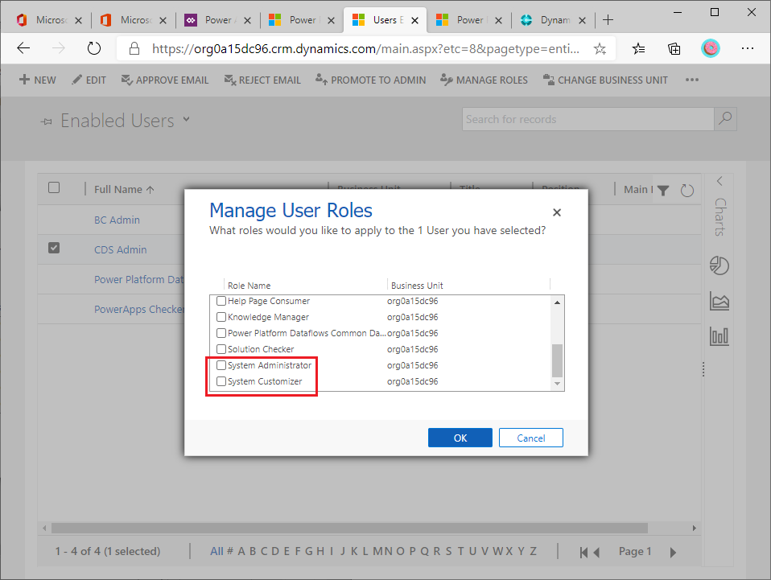Uncheck the CDS Admin row checkbox
771x580 pixels.
tap(54, 248)
